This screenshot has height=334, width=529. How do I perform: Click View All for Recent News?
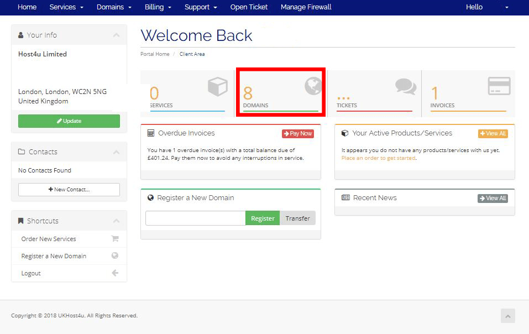pos(493,199)
